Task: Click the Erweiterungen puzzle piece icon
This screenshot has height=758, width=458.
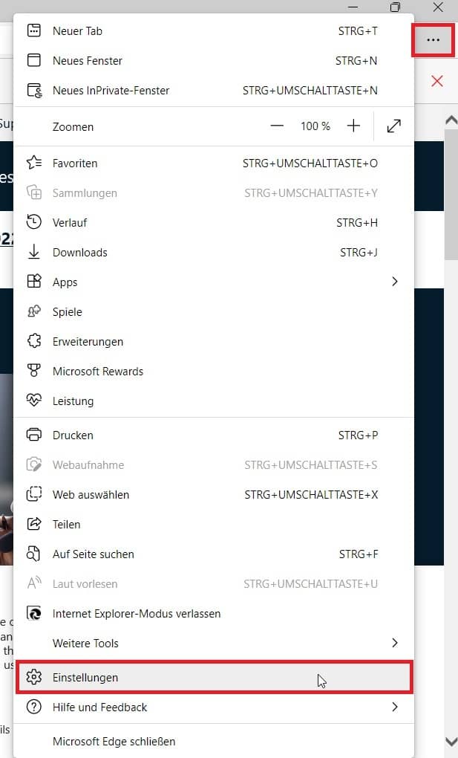Action: point(34,342)
